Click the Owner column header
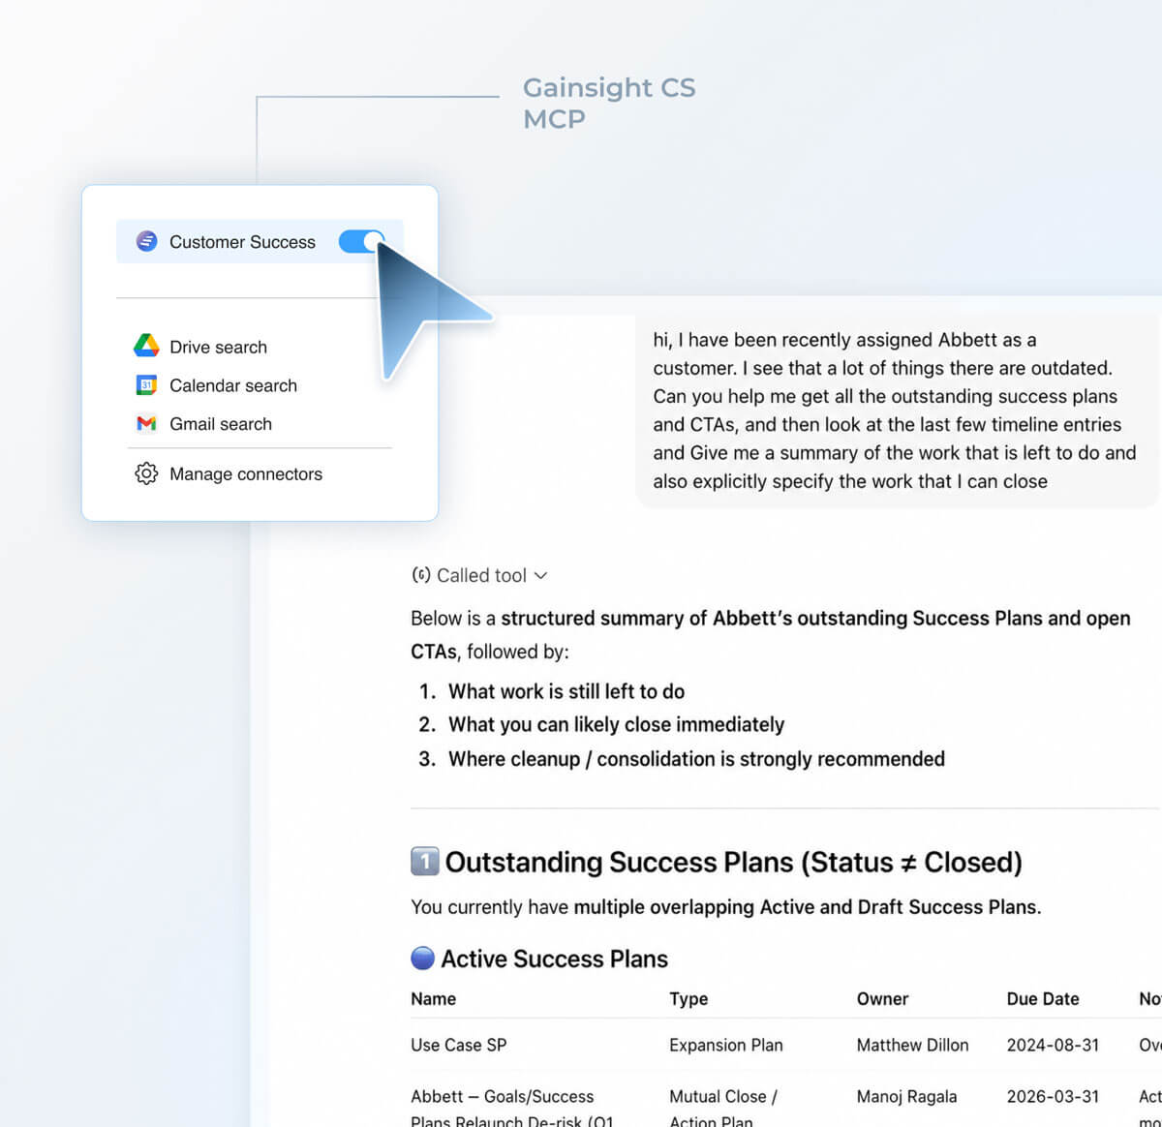 point(882,998)
